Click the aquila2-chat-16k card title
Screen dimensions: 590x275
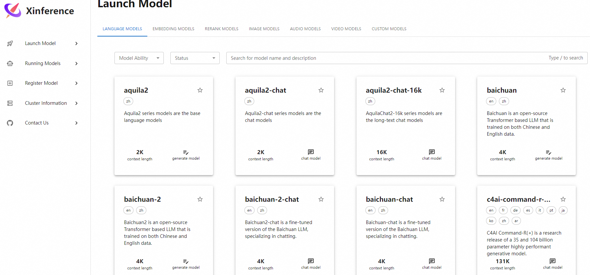click(394, 90)
